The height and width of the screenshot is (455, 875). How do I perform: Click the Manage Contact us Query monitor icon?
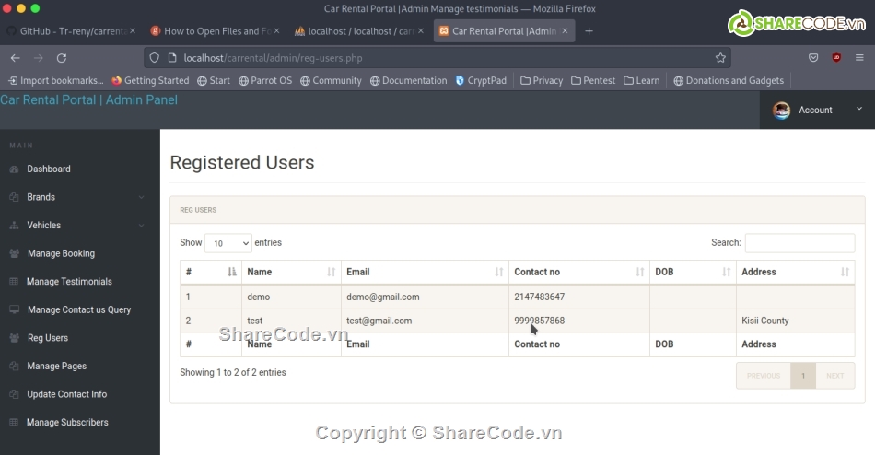[x=14, y=310]
